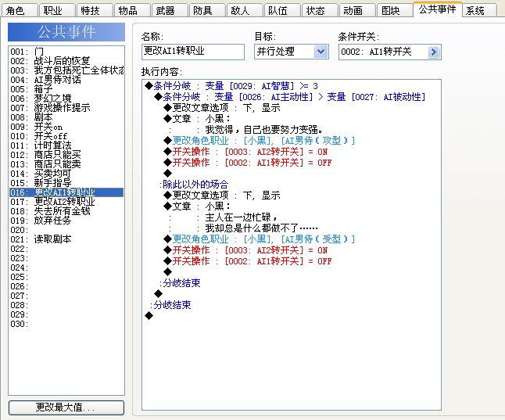The height and width of the screenshot is (420, 505).
Task: Select empty entry 020
Action: pyautogui.click(x=66, y=230)
